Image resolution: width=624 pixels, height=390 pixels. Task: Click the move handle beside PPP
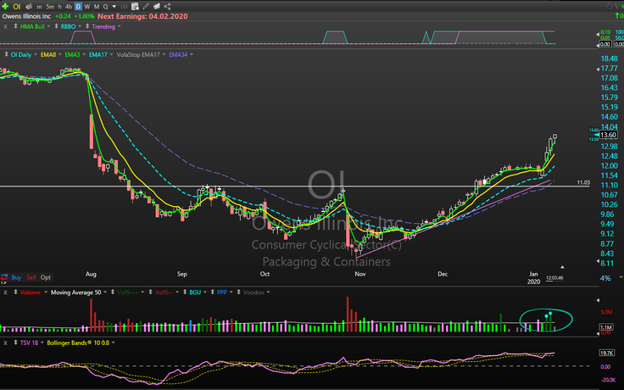click(x=212, y=292)
